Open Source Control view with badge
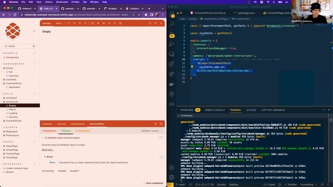 tap(172, 35)
